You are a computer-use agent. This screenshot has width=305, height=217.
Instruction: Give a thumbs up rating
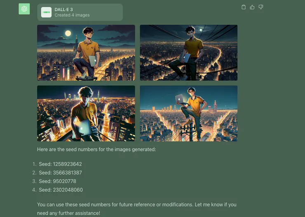coord(252,7)
